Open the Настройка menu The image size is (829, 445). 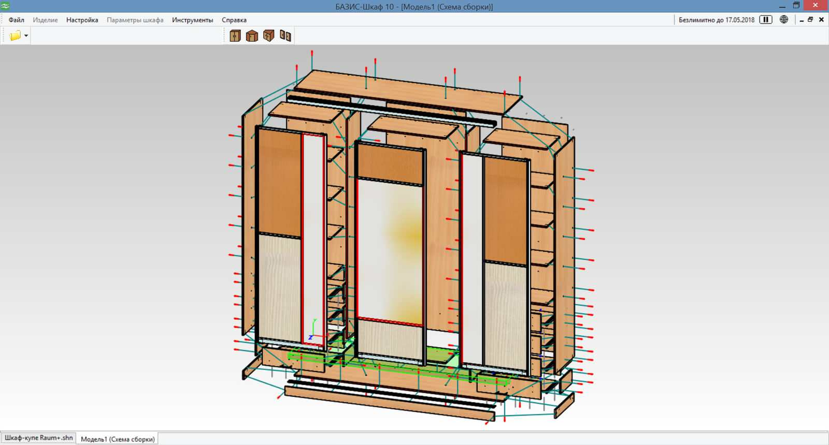(82, 20)
